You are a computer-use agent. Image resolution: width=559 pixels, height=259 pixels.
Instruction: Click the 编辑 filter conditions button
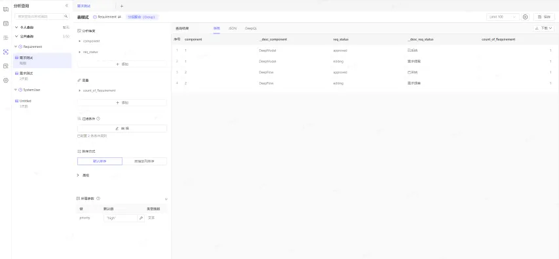click(122, 129)
